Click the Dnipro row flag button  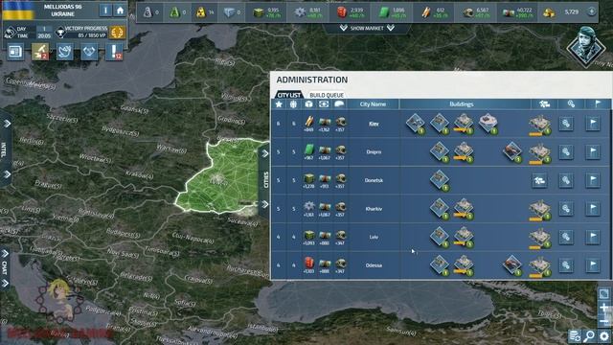(x=593, y=151)
